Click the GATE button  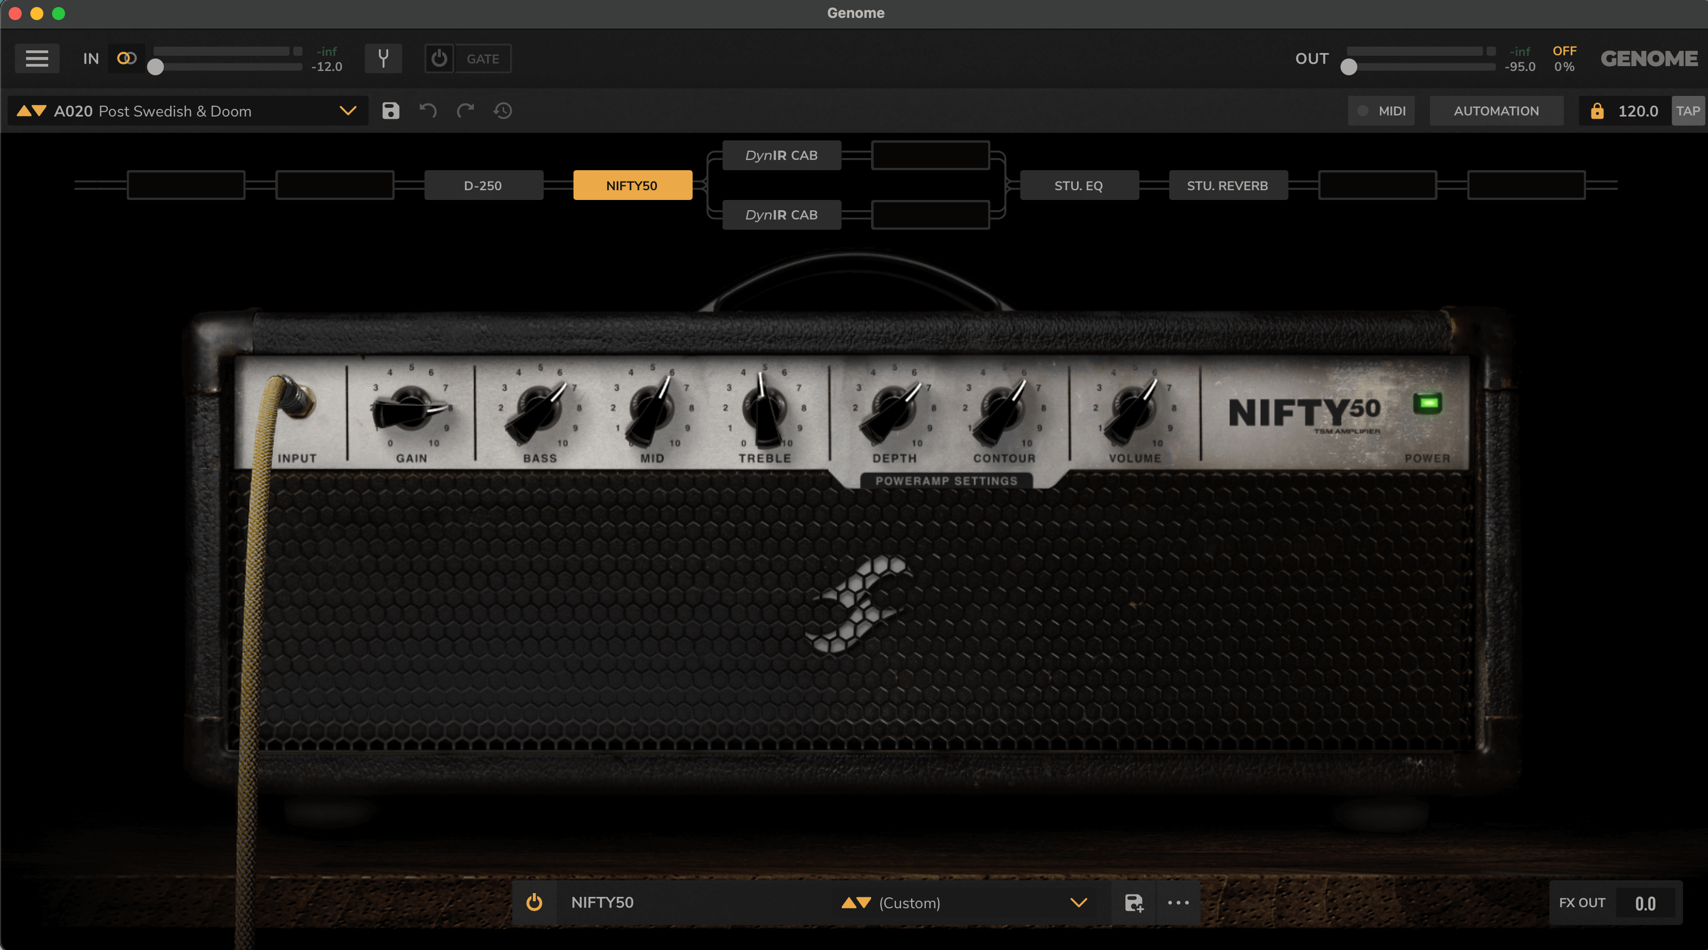(482, 59)
